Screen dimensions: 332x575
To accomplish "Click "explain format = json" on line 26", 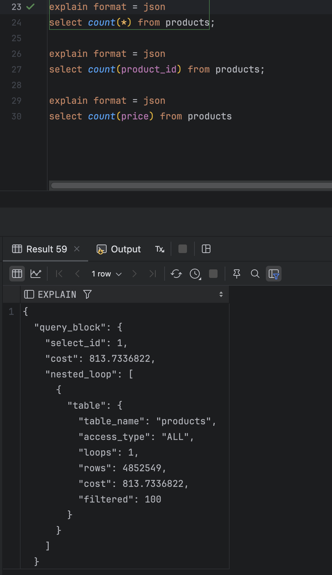I will (107, 54).
